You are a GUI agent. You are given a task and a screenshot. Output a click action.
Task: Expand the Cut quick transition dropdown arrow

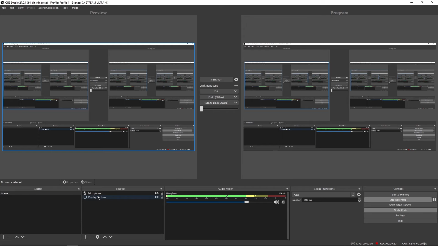[x=236, y=91]
